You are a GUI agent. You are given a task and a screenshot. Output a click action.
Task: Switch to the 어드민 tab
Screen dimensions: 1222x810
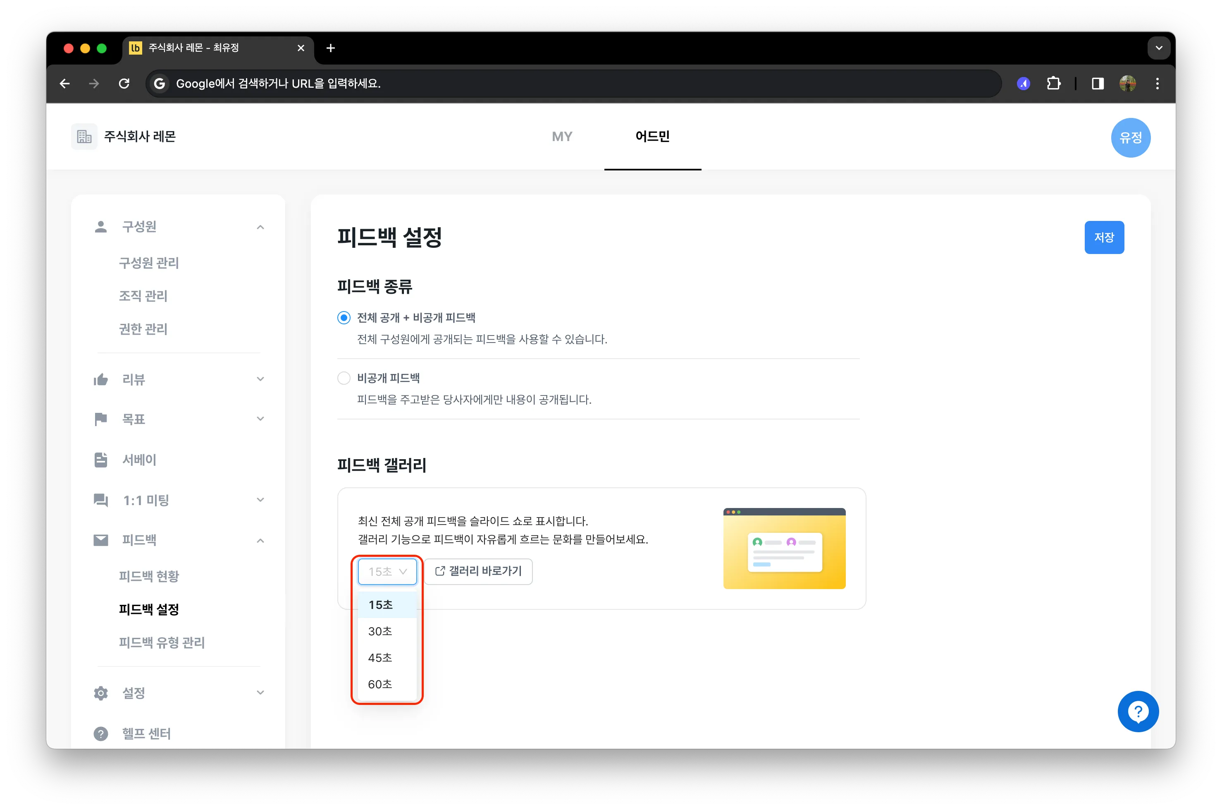(653, 137)
